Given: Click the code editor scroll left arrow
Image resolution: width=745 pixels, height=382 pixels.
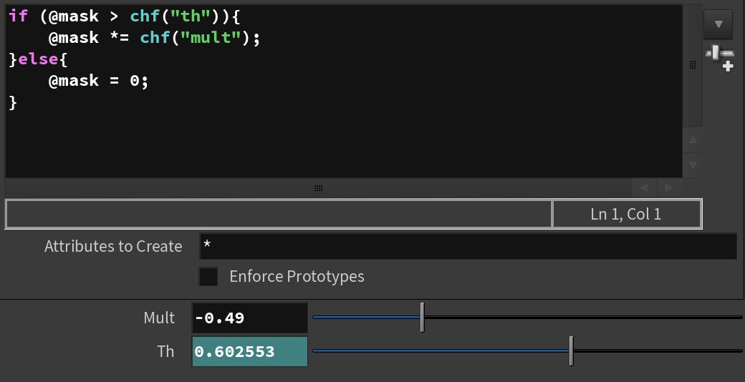Looking at the screenshot, I should [644, 188].
